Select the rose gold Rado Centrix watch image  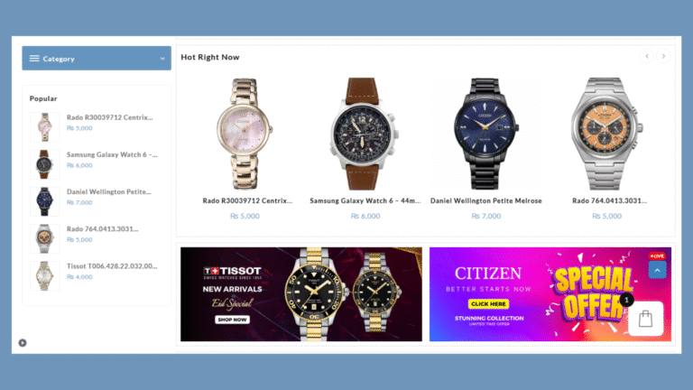pos(245,134)
